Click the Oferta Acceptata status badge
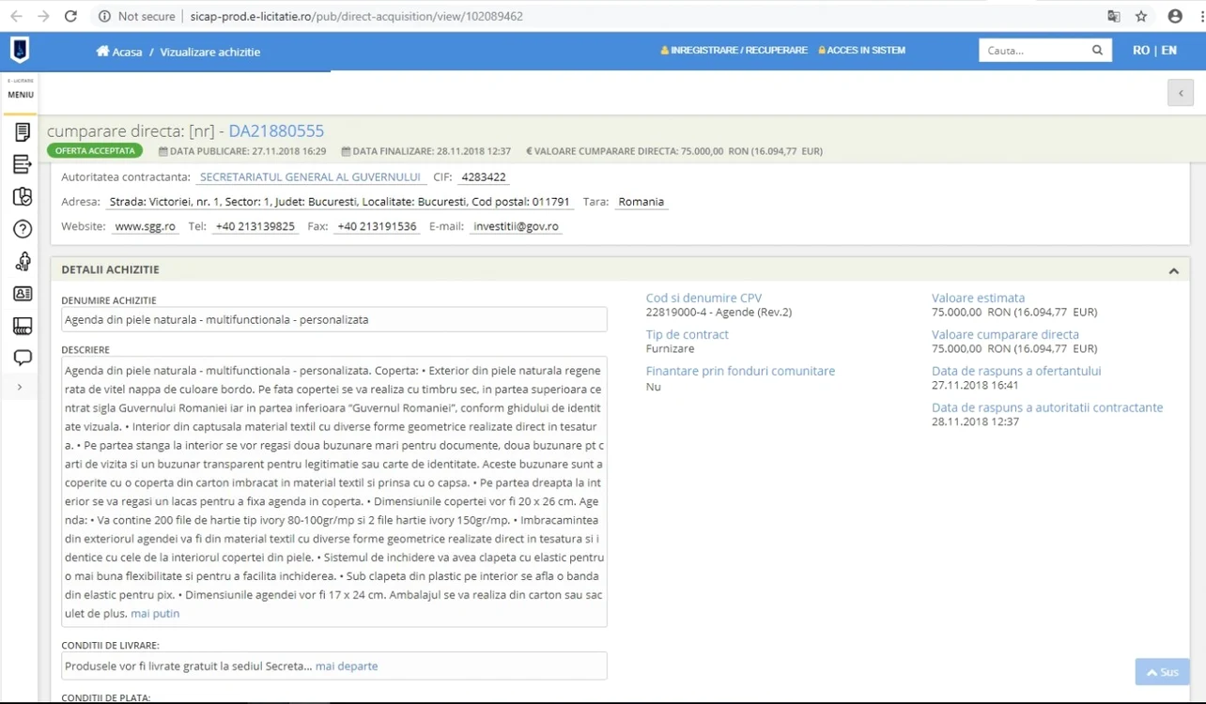The height and width of the screenshot is (704, 1206). click(95, 150)
